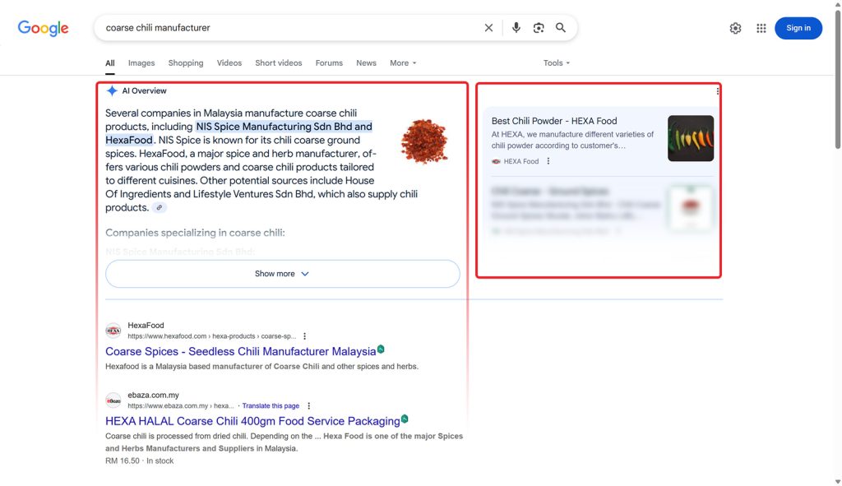Switch to the Forums tab
Screen dimensions: 842x486
click(329, 62)
